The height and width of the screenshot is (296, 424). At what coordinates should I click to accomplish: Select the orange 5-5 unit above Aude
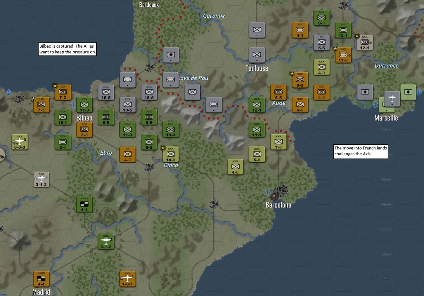pyautogui.click(x=278, y=92)
